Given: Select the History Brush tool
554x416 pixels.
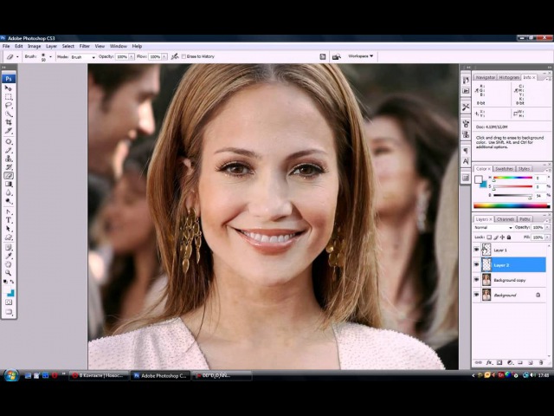Looking at the screenshot, I should (x=9, y=167).
